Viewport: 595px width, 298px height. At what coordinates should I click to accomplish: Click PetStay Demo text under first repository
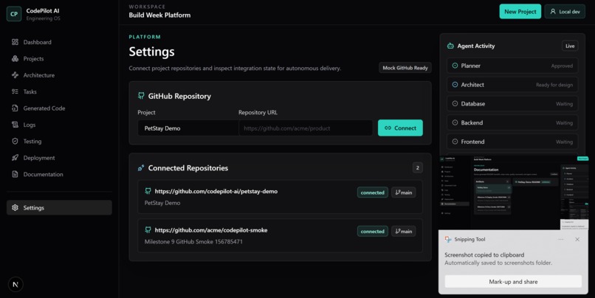(x=162, y=203)
